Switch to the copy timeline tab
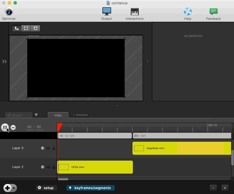Image resolution: width=234 pixels, height=194 pixels. coord(58,115)
